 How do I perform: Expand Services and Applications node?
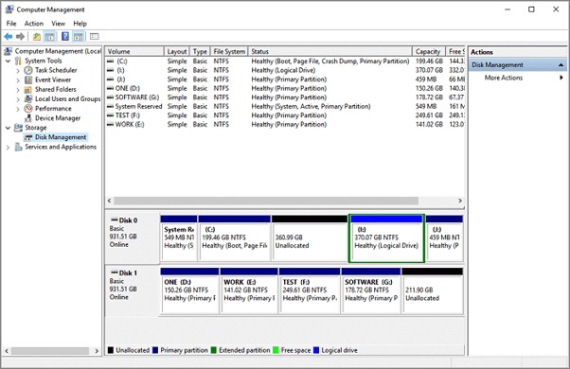(x=8, y=147)
